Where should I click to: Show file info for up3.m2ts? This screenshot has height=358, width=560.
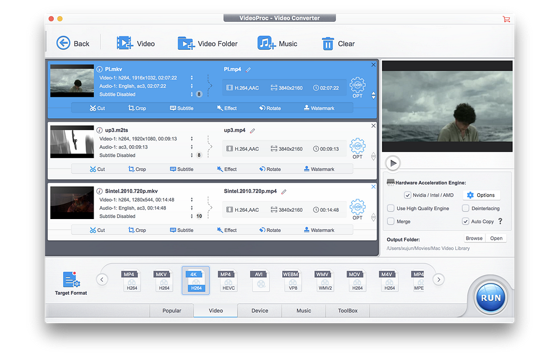pos(100,131)
